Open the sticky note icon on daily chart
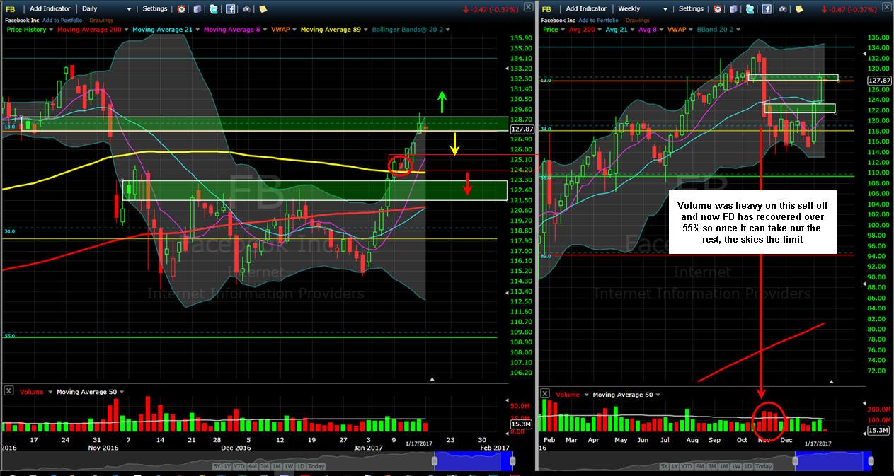The height and width of the screenshot is (476, 894). [x=263, y=9]
